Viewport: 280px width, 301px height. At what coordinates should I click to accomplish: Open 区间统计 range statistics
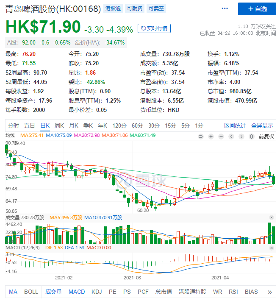click(x=235, y=125)
